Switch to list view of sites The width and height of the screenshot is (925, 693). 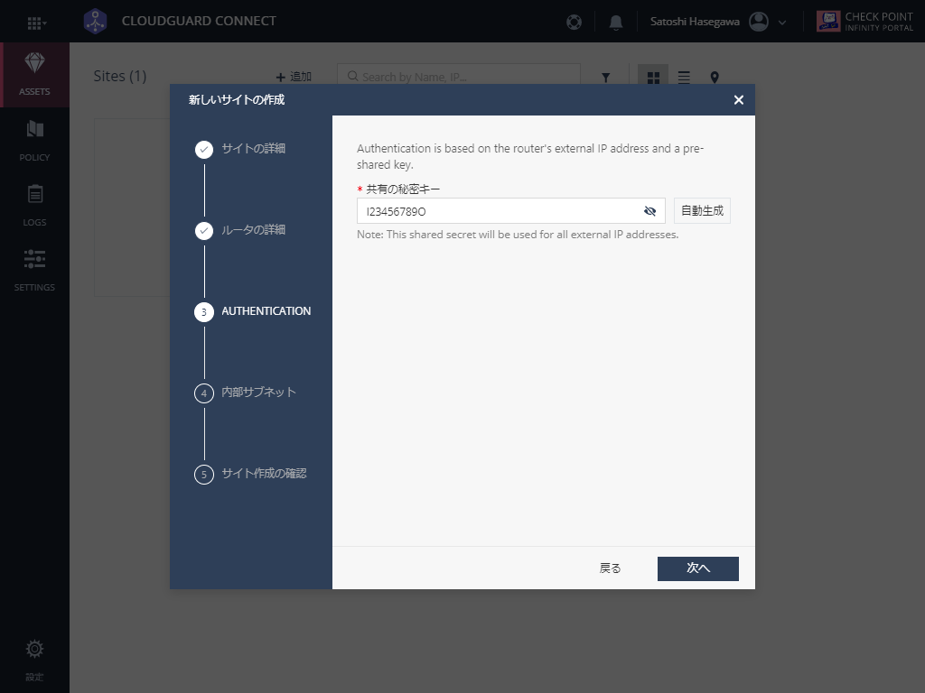[684, 78]
